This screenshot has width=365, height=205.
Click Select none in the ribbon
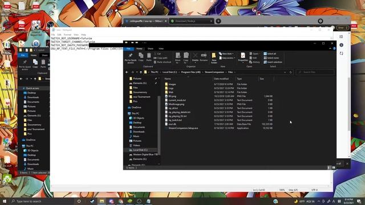(x=271, y=58)
